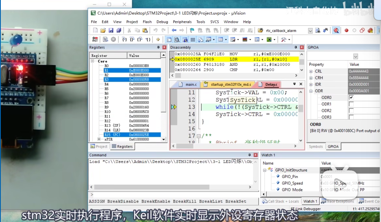This screenshot has height=222, width=381.
Task: Check the ODR1 bit checkbox
Action: pos(351,104)
